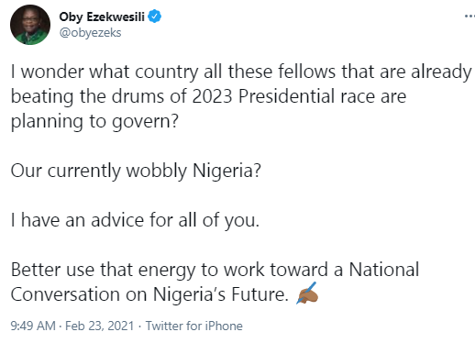The image size is (475, 343).
Task: Click the phrase "Nigeria's Future."
Action: [221, 294]
